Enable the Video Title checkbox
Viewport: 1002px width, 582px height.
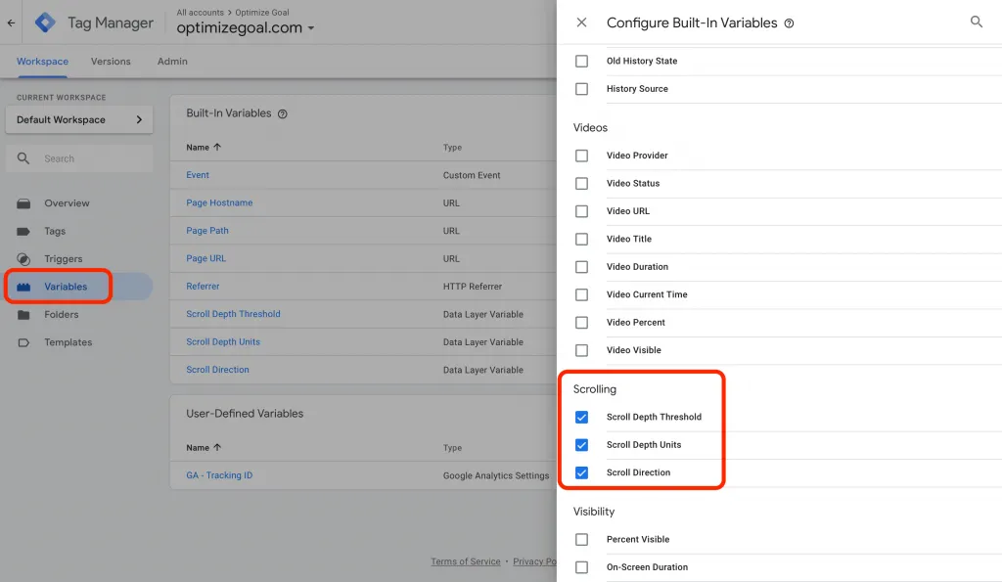click(x=581, y=239)
